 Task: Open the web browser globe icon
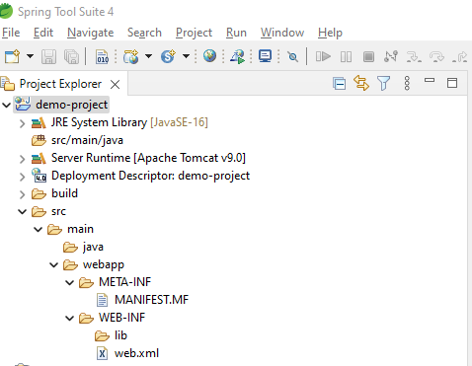209,56
